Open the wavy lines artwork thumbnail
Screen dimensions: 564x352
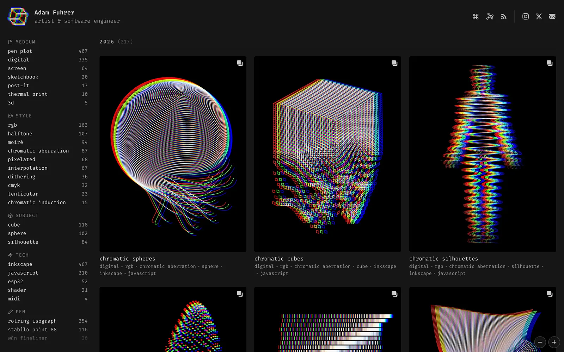coord(483,320)
